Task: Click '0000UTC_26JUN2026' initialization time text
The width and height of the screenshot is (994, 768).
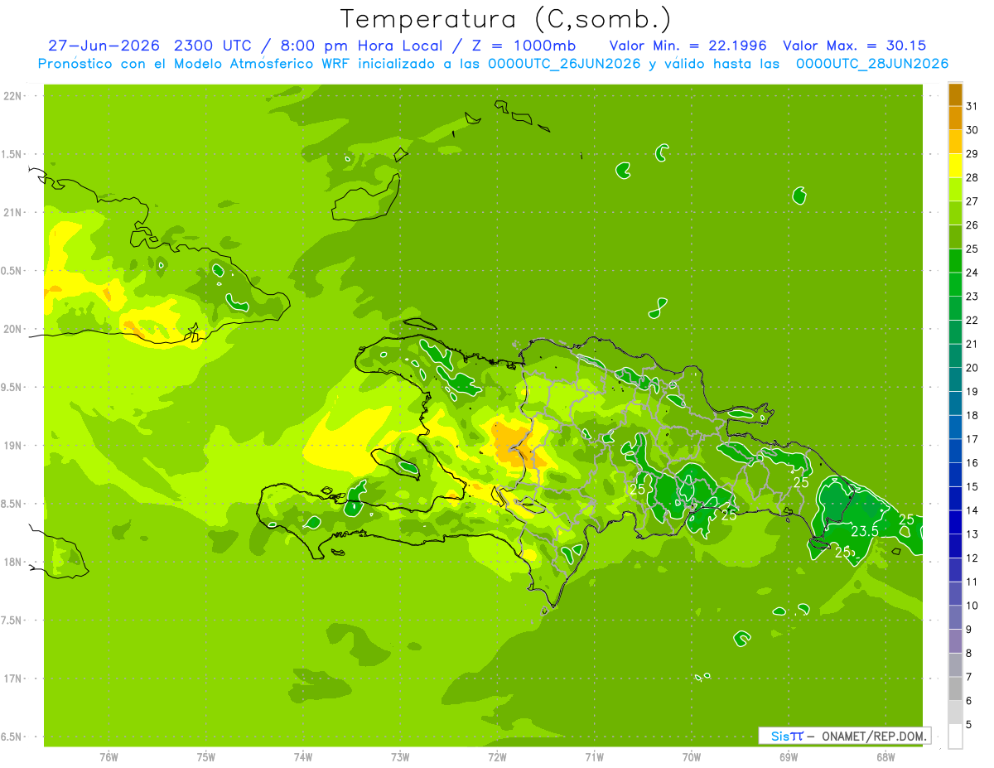Action: 564,64
